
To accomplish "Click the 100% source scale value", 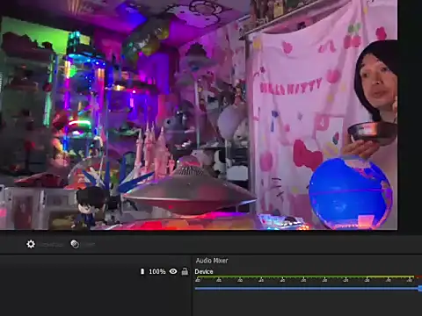I will (x=157, y=271).
